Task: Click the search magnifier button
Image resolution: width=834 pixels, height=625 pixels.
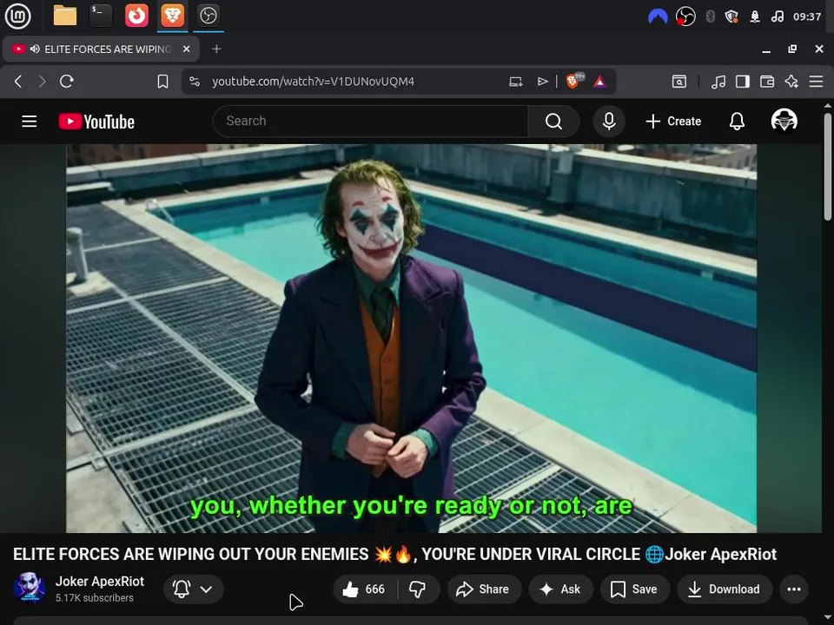Action: click(553, 122)
